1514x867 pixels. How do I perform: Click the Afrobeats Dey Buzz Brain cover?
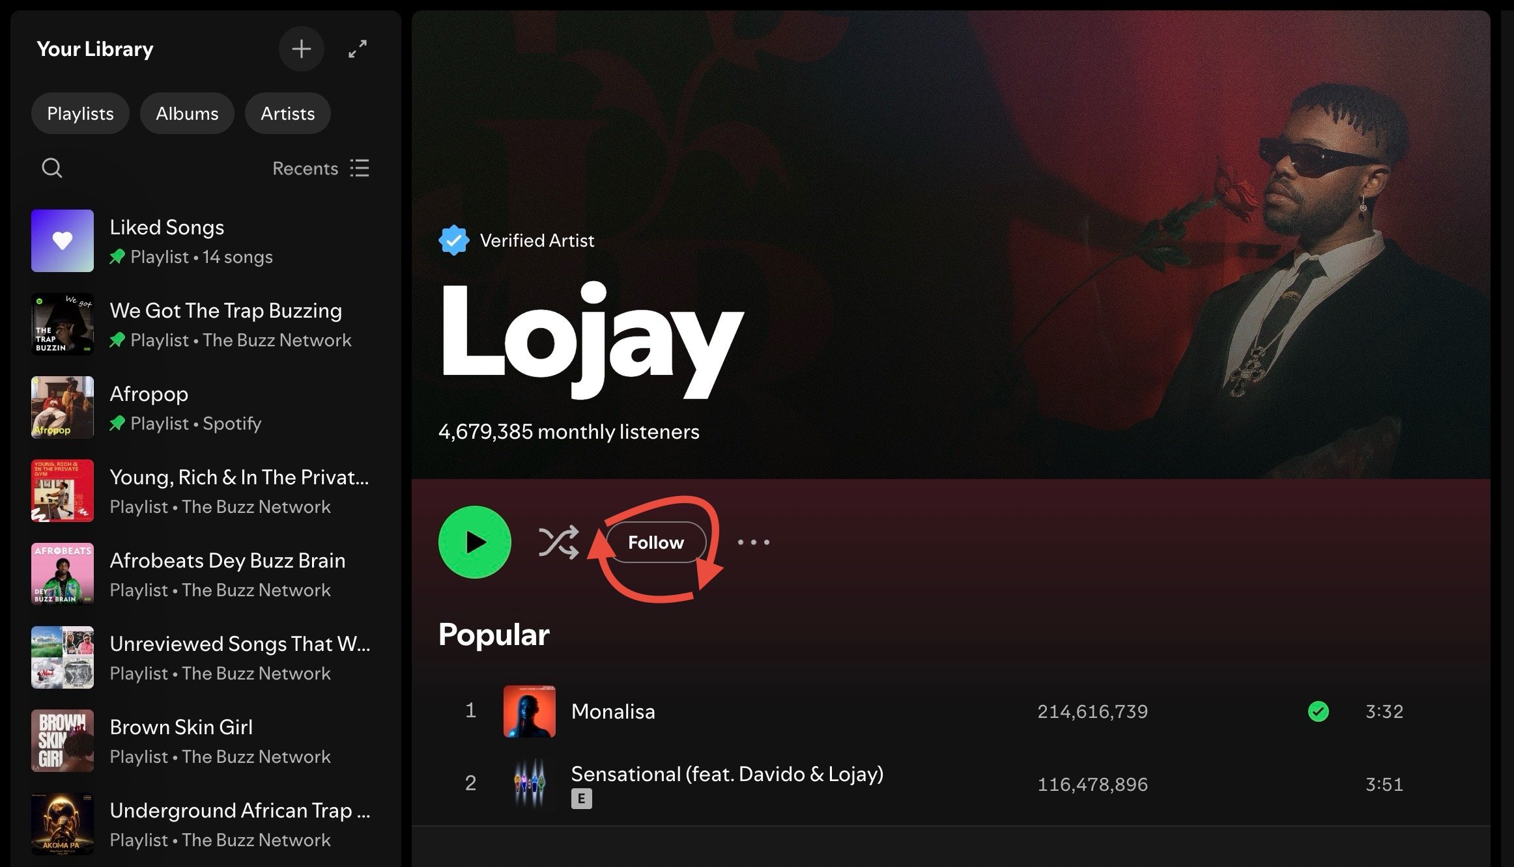[x=63, y=574]
